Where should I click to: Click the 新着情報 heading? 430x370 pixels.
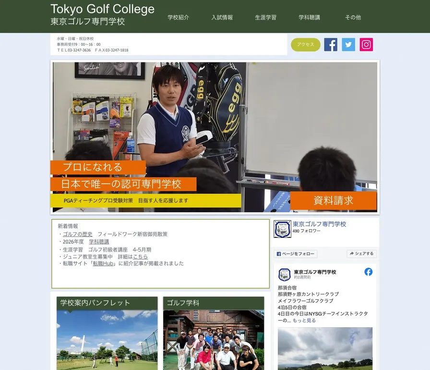(x=68, y=226)
